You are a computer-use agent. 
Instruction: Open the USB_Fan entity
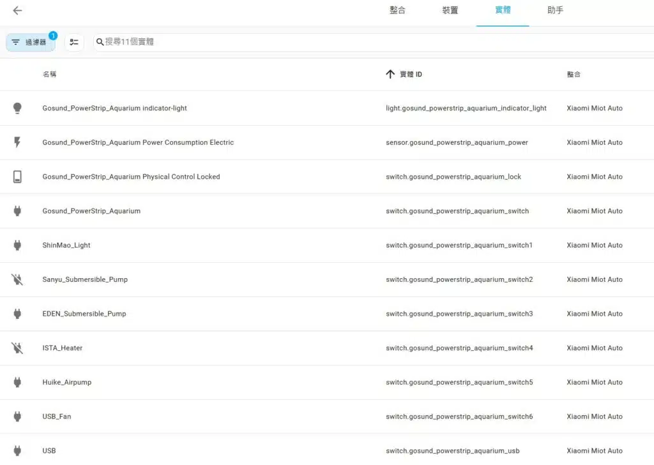(57, 417)
